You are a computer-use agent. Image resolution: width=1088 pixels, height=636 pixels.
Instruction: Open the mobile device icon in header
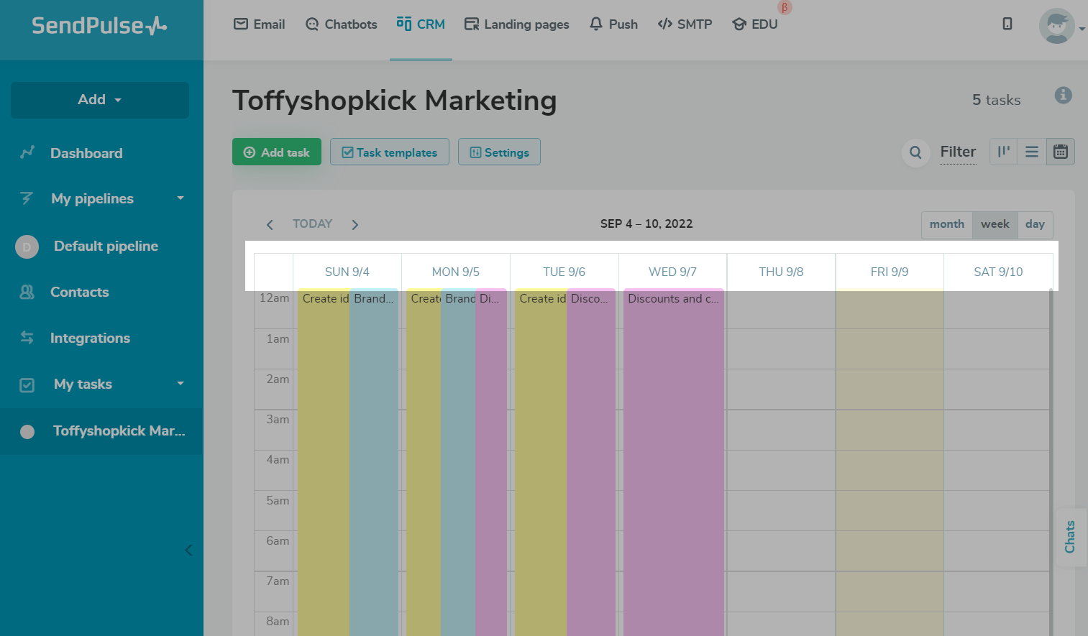tap(1007, 24)
